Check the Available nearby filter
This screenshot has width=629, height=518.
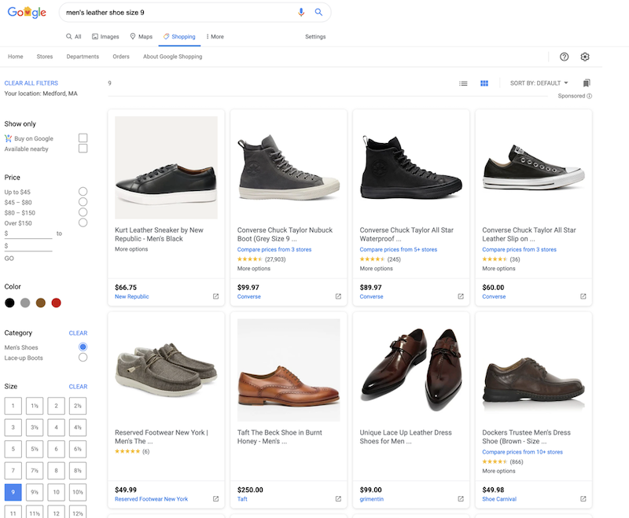click(x=83, y=149)
